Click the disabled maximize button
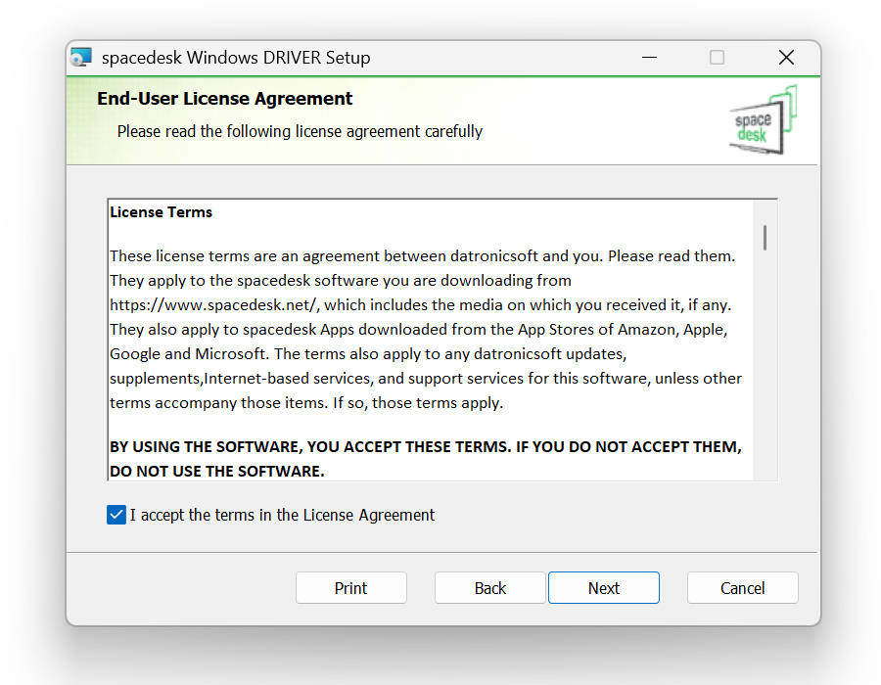This screenshot has width=881, height=685. 717,58
